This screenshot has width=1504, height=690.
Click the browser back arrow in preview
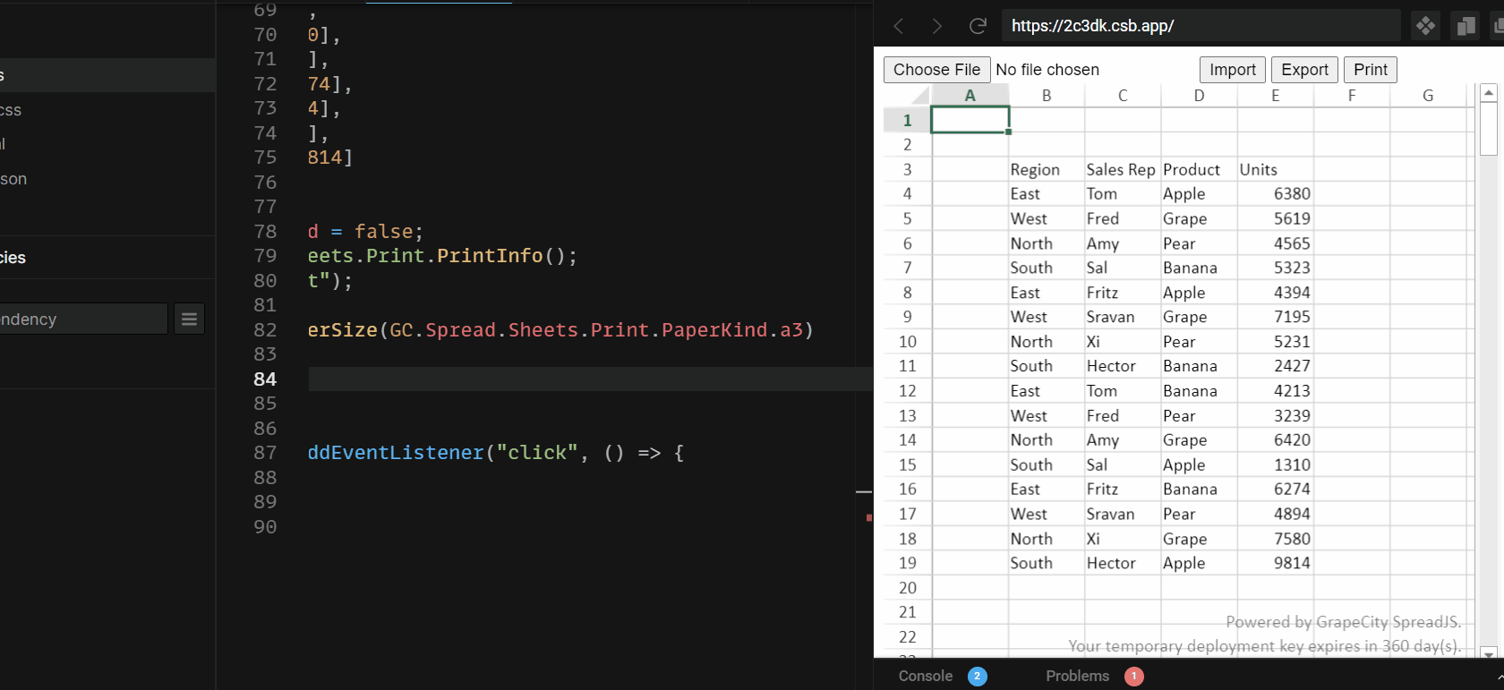[899, 26]
